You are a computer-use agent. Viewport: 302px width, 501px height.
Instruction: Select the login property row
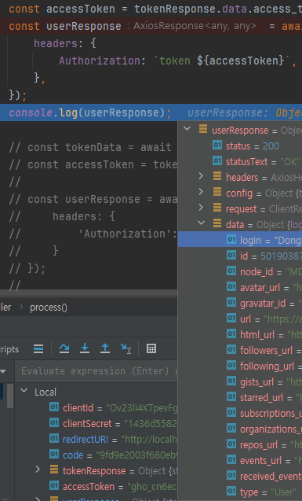(x=240, y=239)
